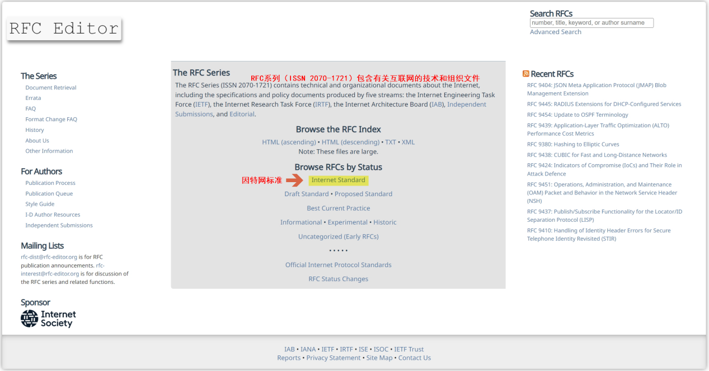Open the HTML (ascending) RFC index
Viewport: 709px width, 371px height.
point(289,142)
